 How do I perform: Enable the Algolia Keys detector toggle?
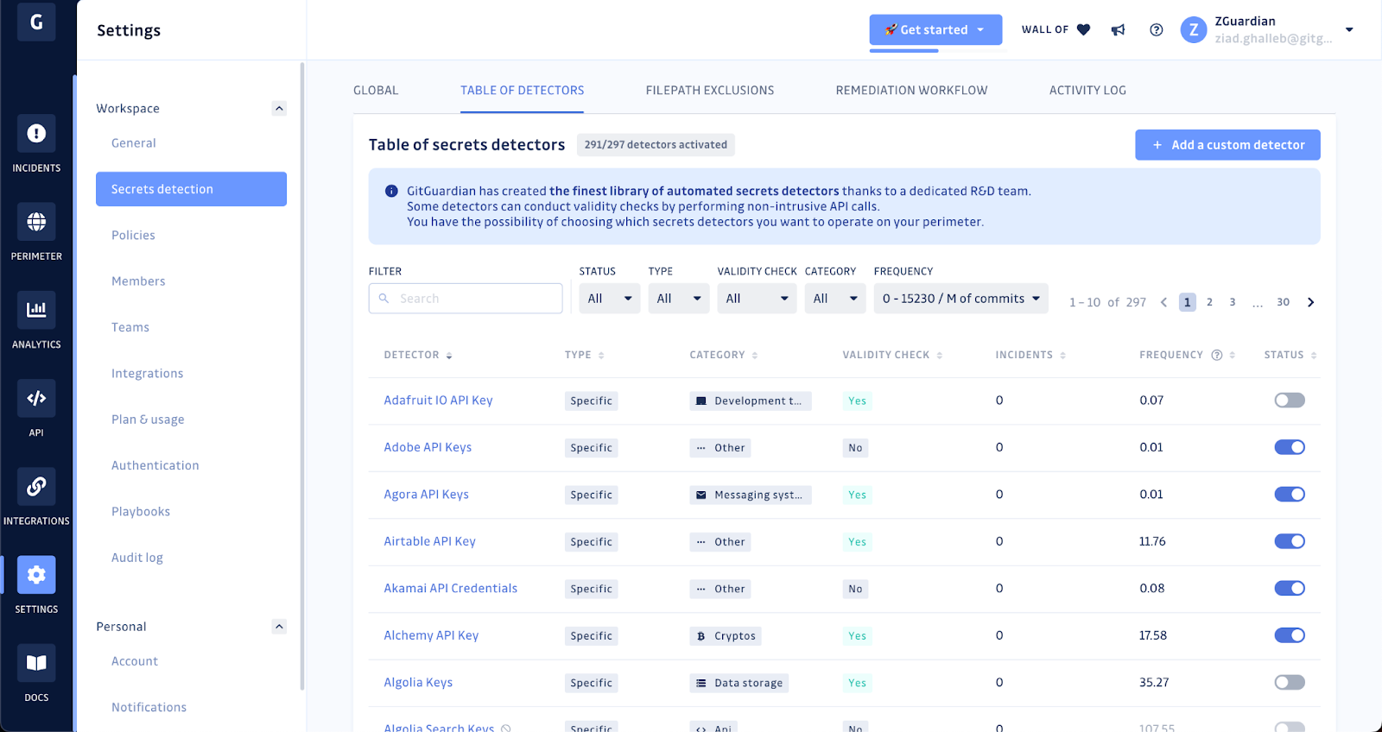point(1290,683)
